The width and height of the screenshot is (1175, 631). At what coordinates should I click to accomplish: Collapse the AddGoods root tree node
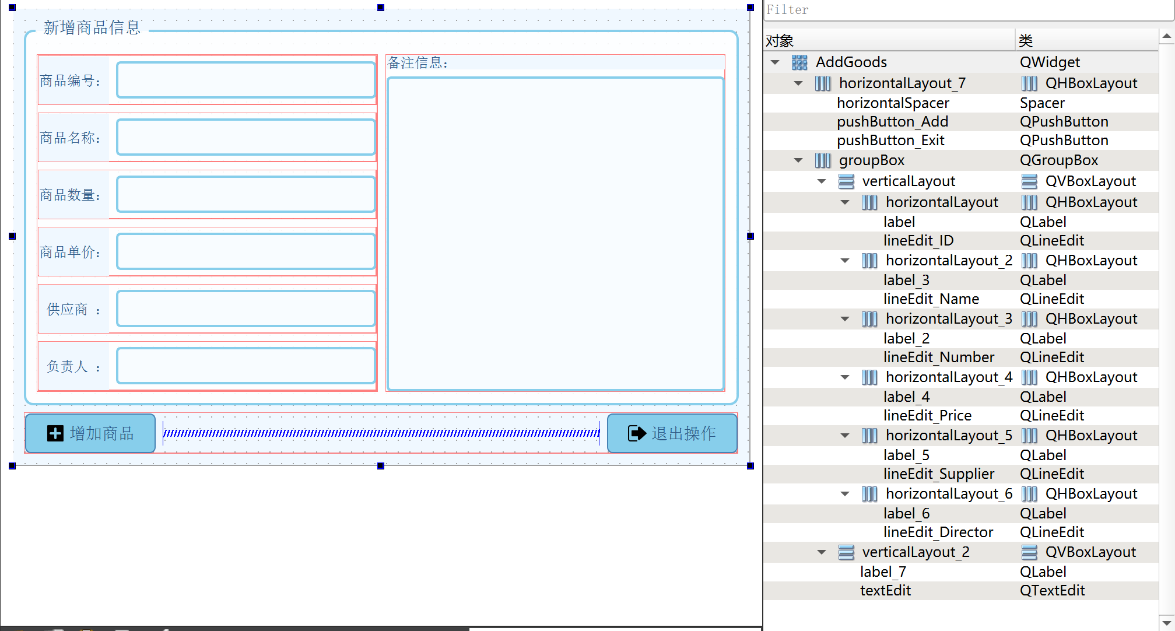point(775,62)
